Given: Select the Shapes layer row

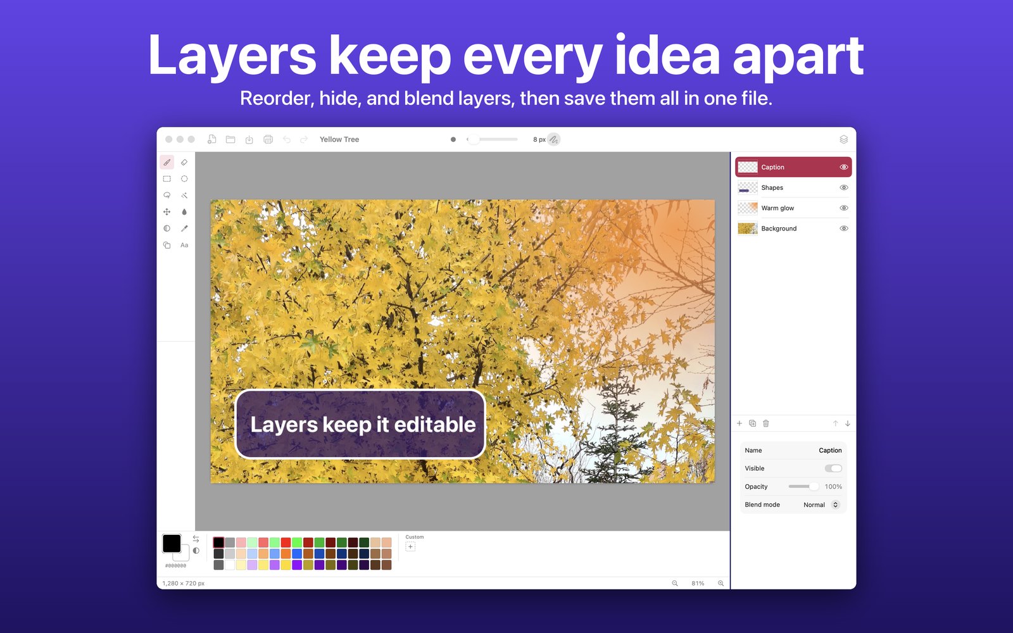Looking at the screenshot, I should click(793, 187).
